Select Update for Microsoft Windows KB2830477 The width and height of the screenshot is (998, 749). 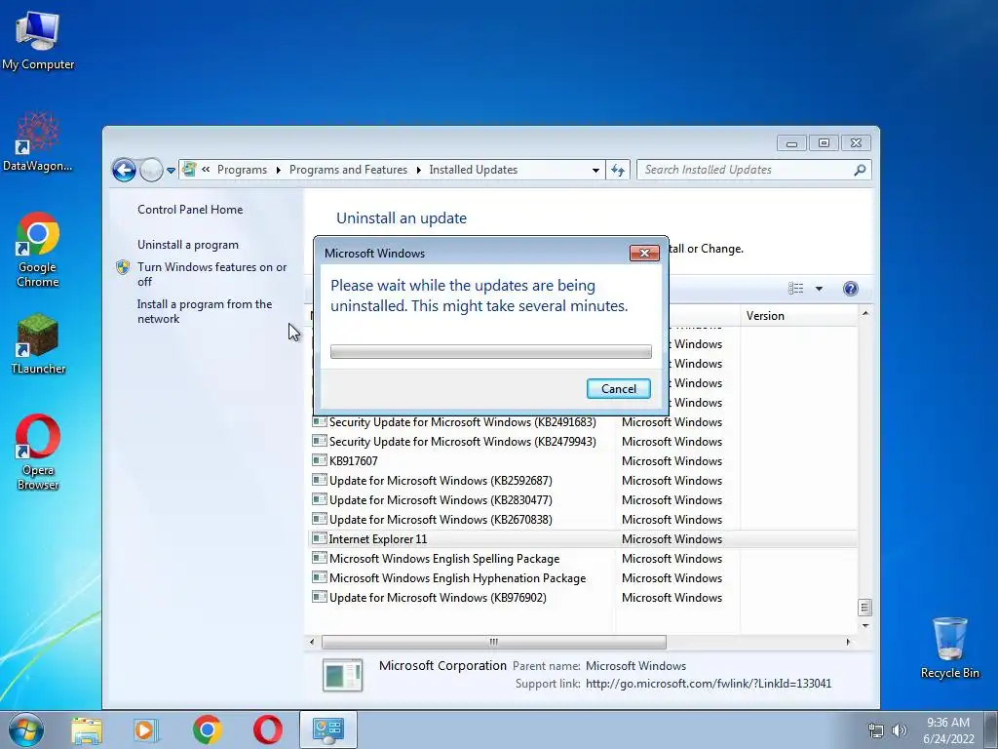583,500
